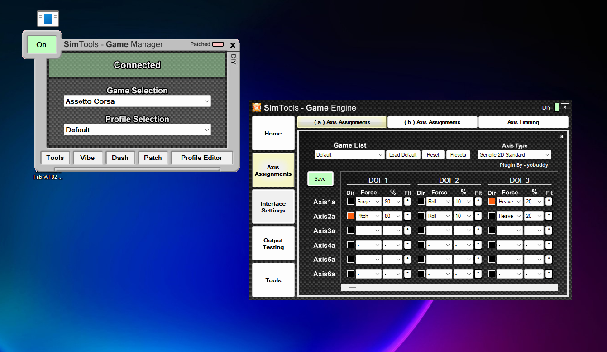
Task: Select the blue document desktop icon
Action: 48,19
